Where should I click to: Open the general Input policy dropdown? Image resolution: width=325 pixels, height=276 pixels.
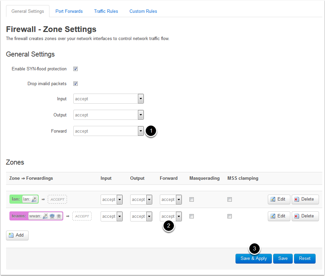pos(108,99)
